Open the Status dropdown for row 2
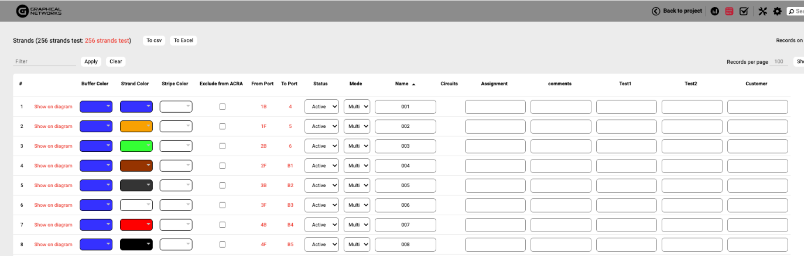The width and height of the screenshot is (804, 256). [x=321, y=126]
